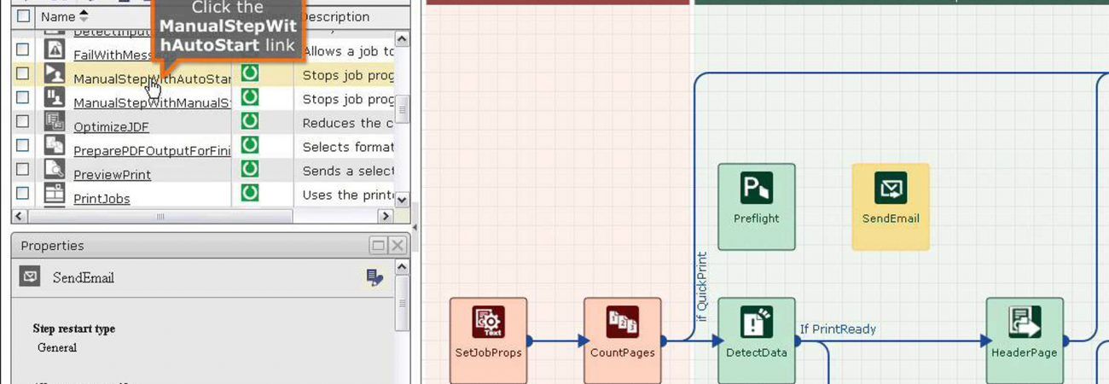Click the PreparePDFOutputForFinishing step icon
1109x384 pixels.
pyautogui.click(x=55, y=145)
